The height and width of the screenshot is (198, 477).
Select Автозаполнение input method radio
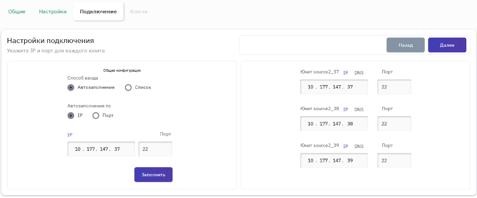71,87
